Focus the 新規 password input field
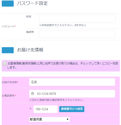Viewport: 121px width, 125px height. click(x=77, y=19)
